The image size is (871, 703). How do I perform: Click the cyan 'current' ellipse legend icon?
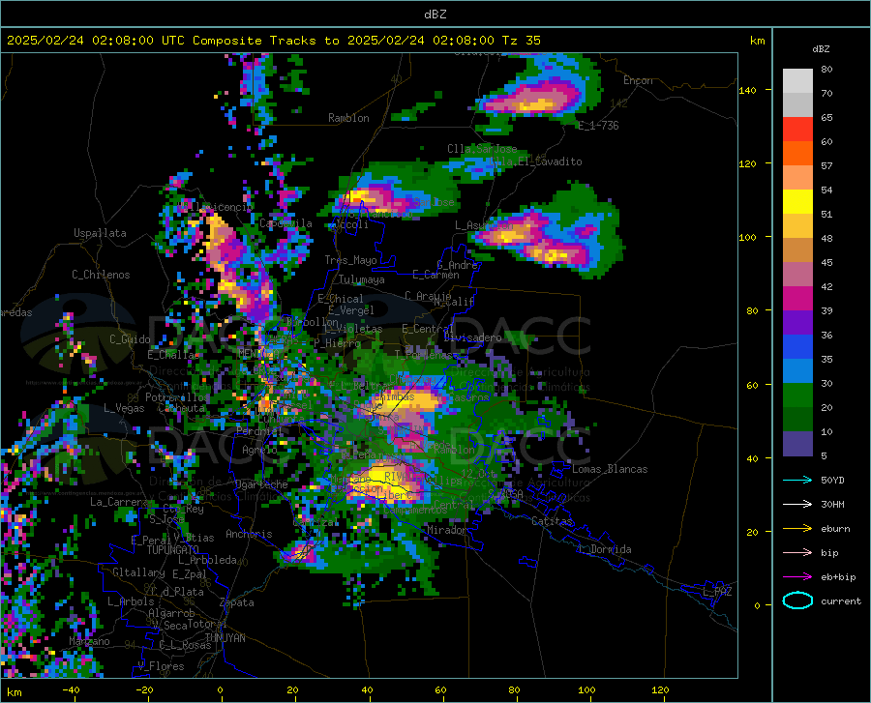pos(797,600)
